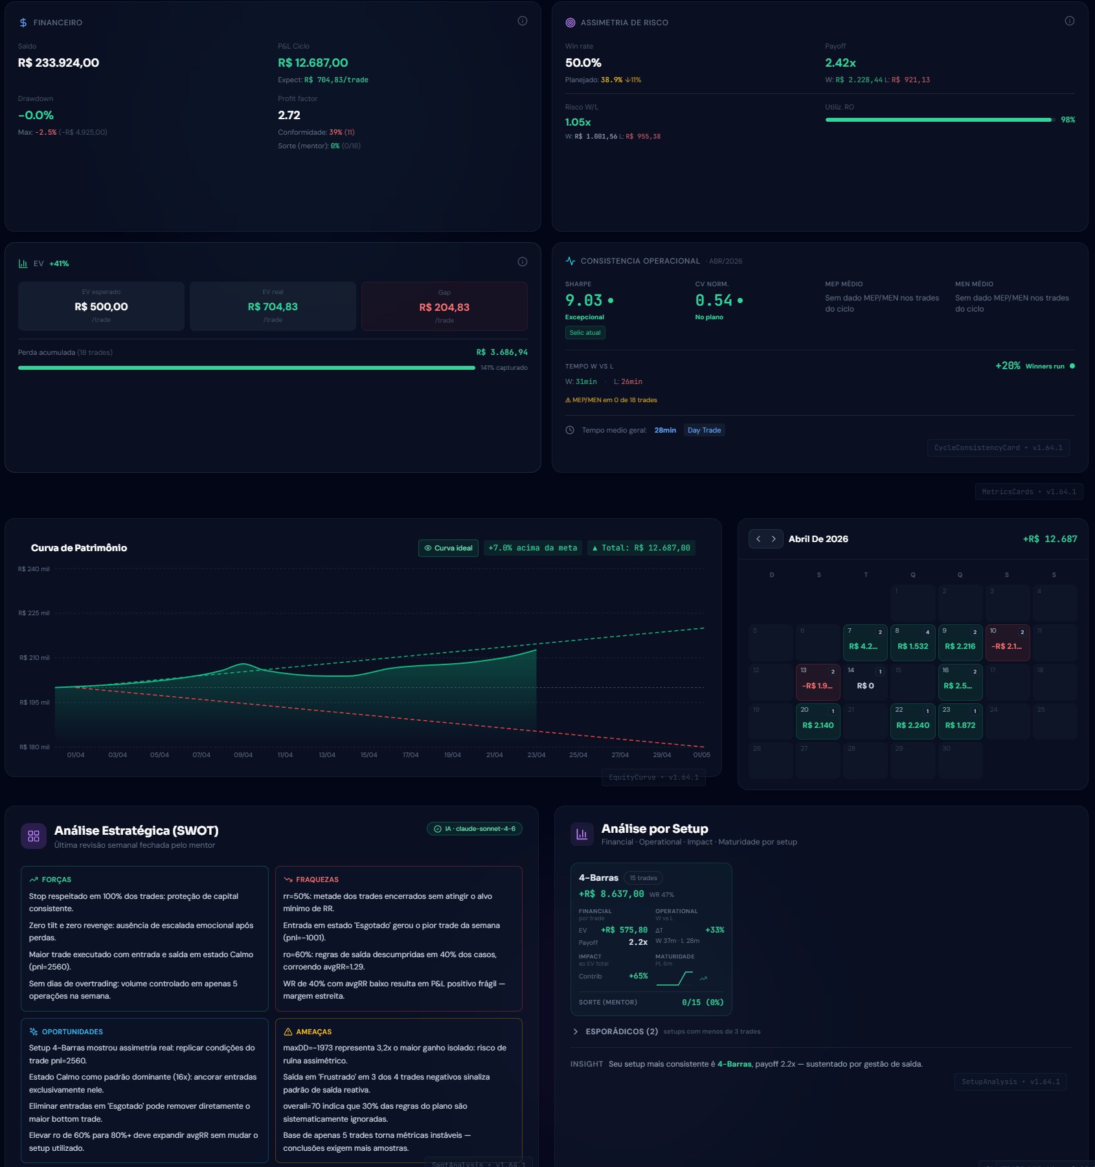Click the Drawdown -0.0% value
1095x1167 pixels.
pyautogui.click(x=36, y=115)
